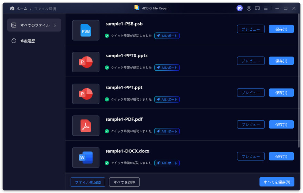Click the history clock icon beside 修復履歴

point(14,41)
